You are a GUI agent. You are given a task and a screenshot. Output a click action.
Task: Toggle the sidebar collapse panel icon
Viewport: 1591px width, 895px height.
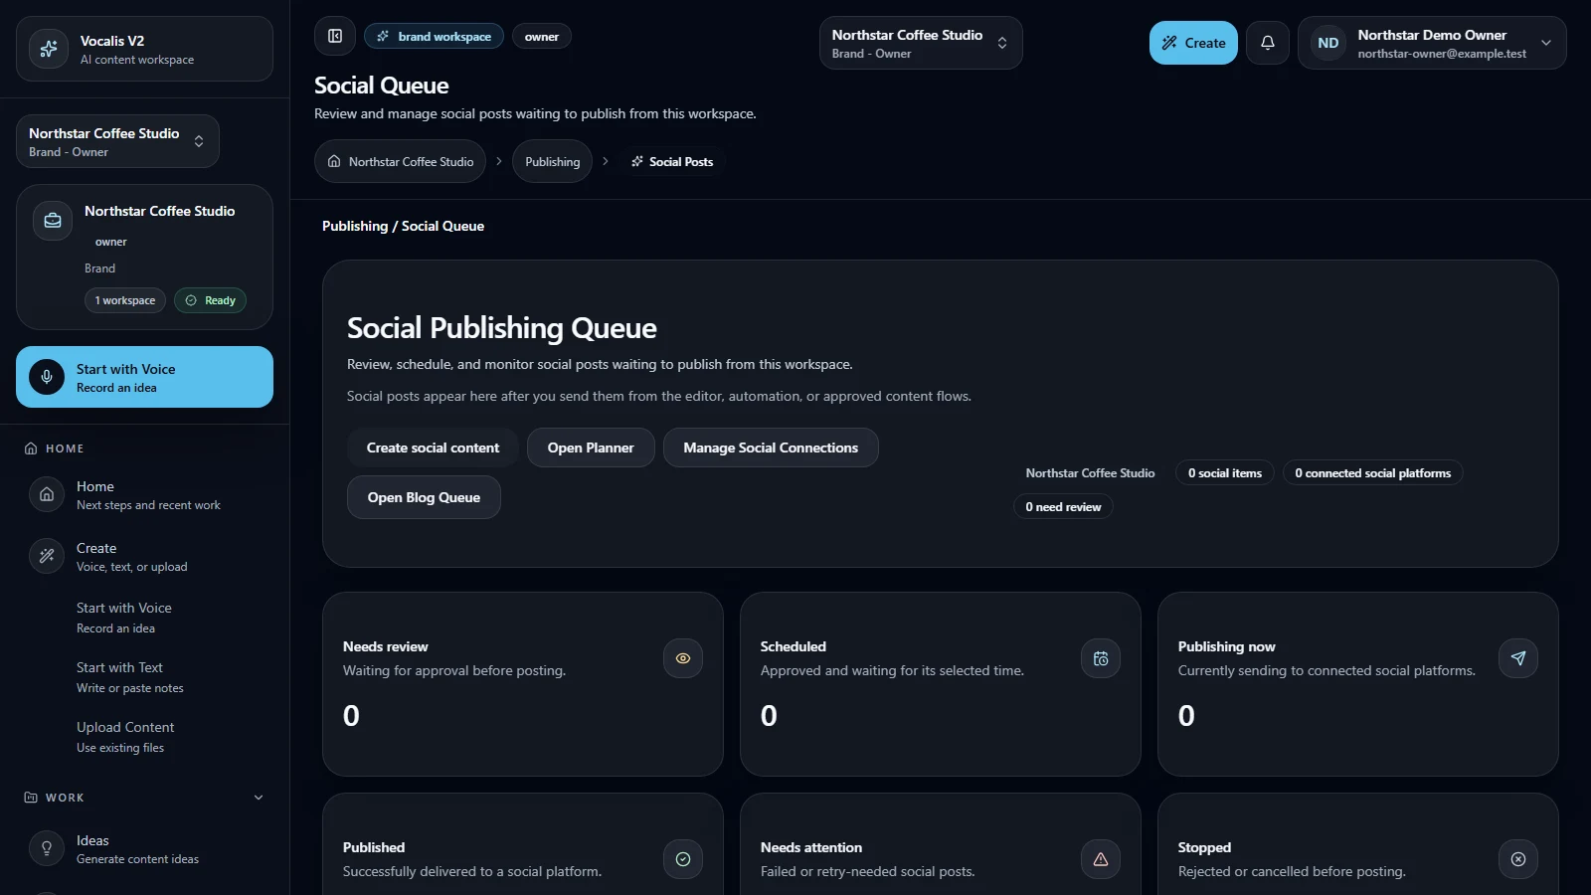coord(335,36)
